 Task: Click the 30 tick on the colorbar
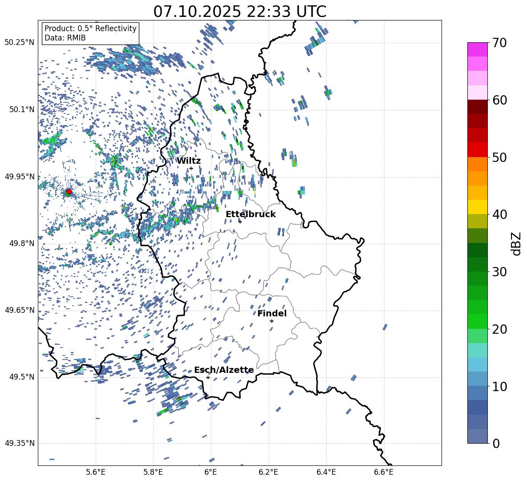pyautogui.click(x=499, y=272)
